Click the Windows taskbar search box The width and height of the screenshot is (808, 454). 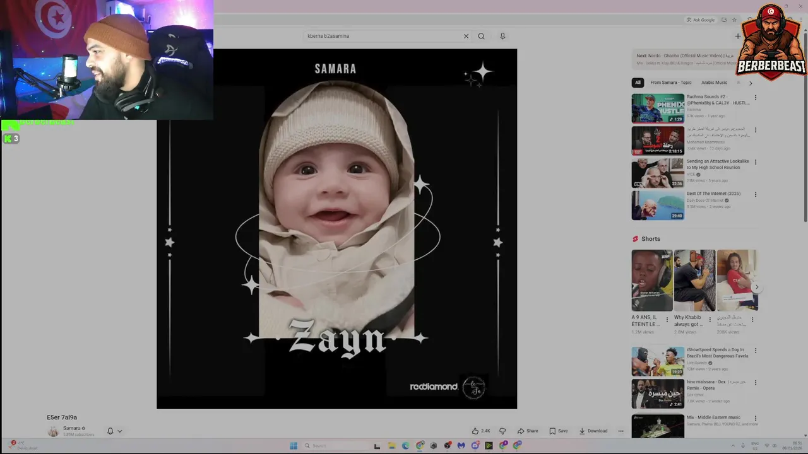335,446
